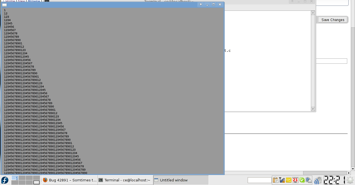Select the first workspace in the pager
355x185 pixels.
pos(15,178)
